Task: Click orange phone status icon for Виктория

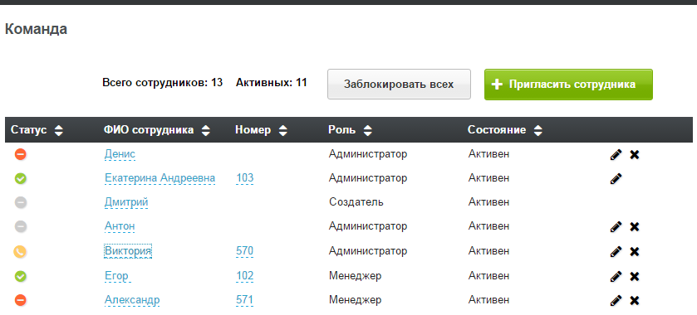Action: [21, 251]
